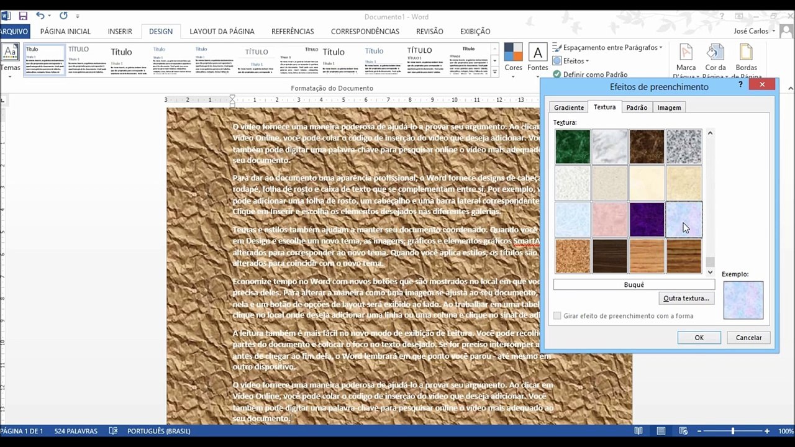Switch to the Gradiente tab
Image resolution: width=795 pixels, height=447 pixels.
click(x=569, y=107)
